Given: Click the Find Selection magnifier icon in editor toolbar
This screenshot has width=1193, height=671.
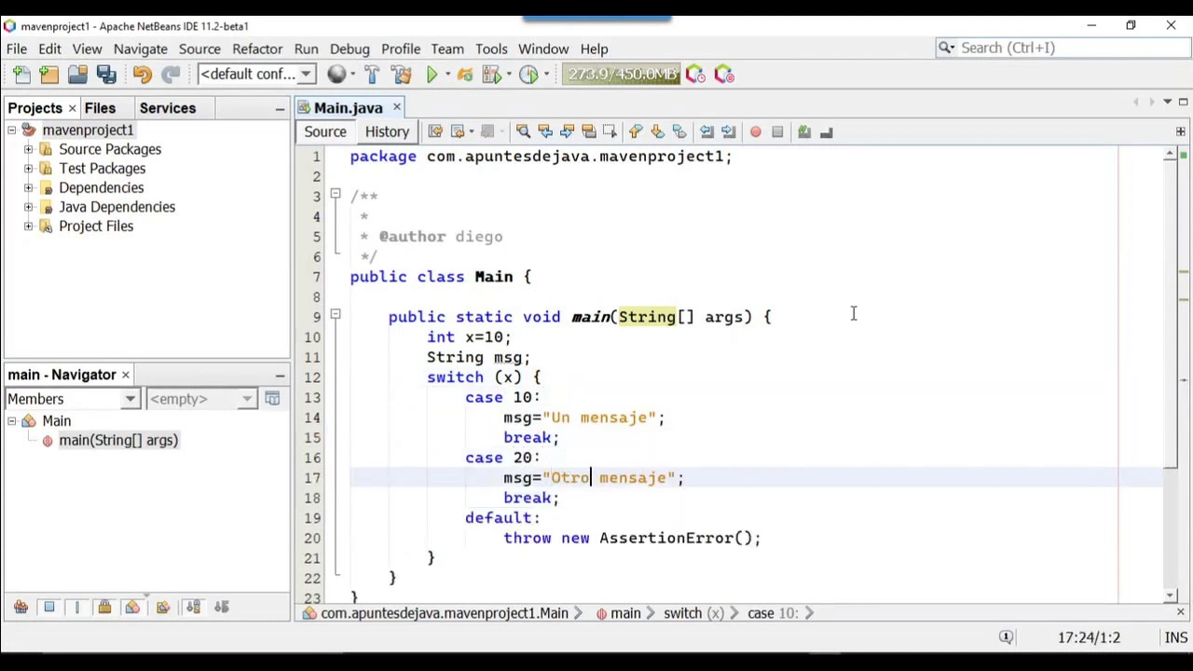Looking at the screenshot, I should pos(523,132).
